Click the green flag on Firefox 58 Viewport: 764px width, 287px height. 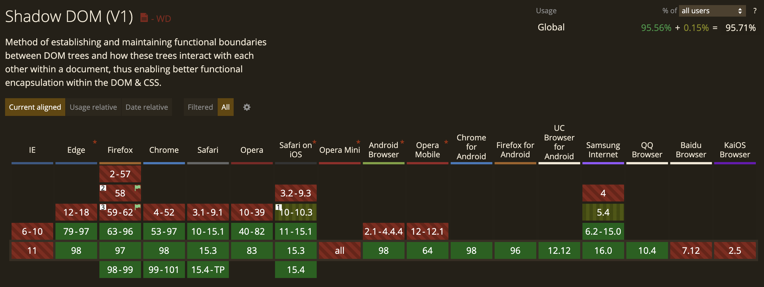tap(138, 188)
